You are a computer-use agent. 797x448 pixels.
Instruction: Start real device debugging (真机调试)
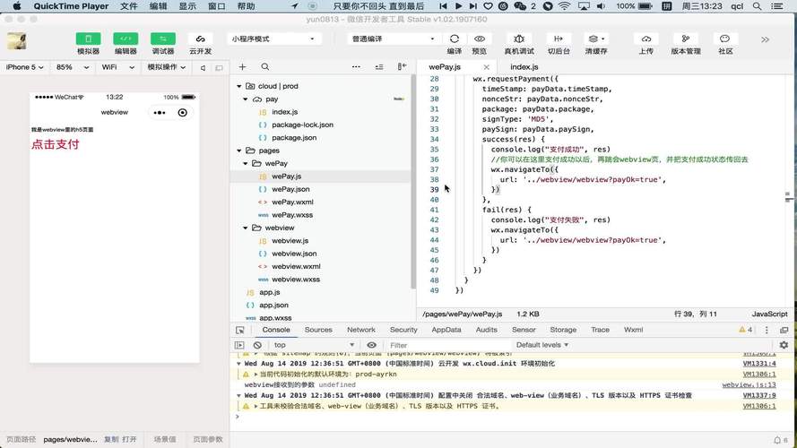coord(519,39)
